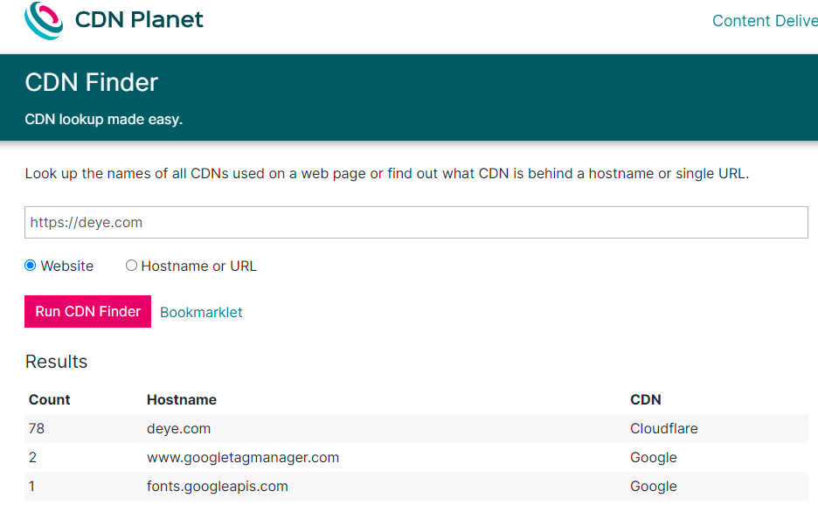This screenshot has width=818, height=519.
Task: Select the count 2 in googletagmanager row
Action: [32, 458]
